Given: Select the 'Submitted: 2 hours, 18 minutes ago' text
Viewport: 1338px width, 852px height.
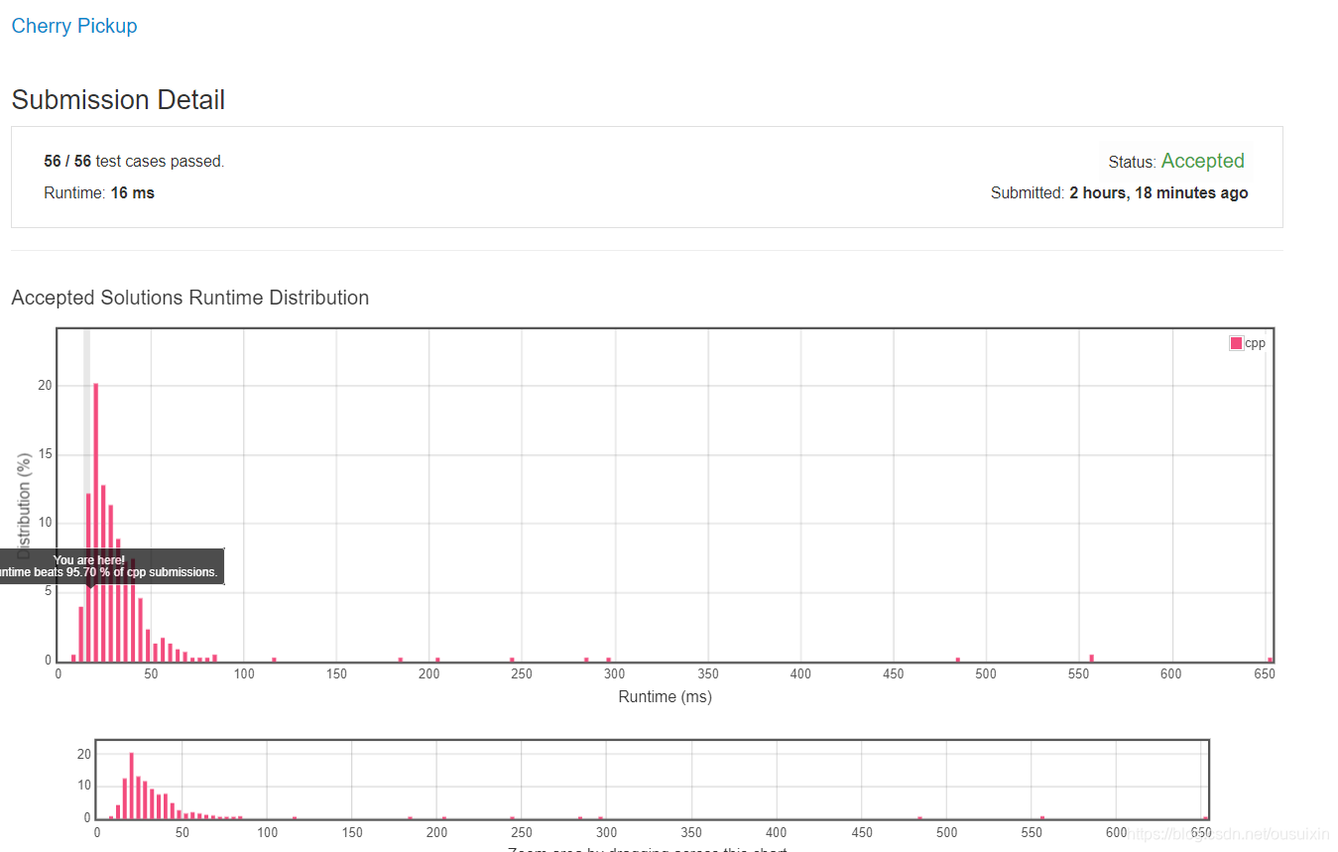Looking at the screenshot, I should coord(1119,192).
